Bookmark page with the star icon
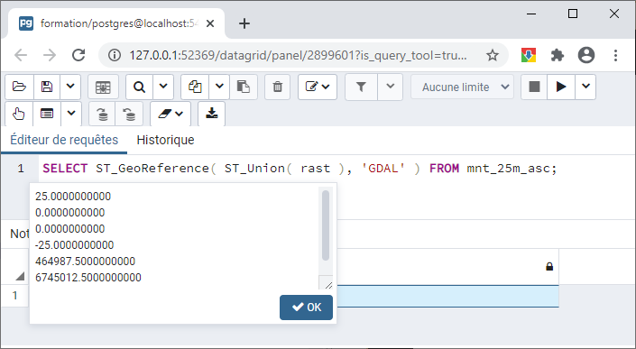The image size is (636, 349). click(x=493, y=55)
